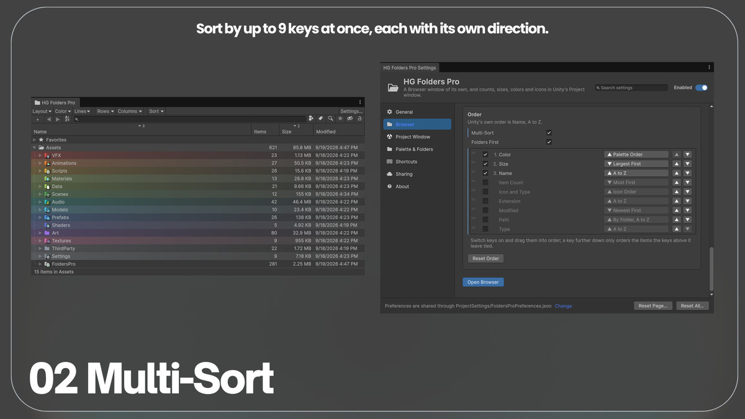Uncheck the Color sort key checkbox

(485, 155)
